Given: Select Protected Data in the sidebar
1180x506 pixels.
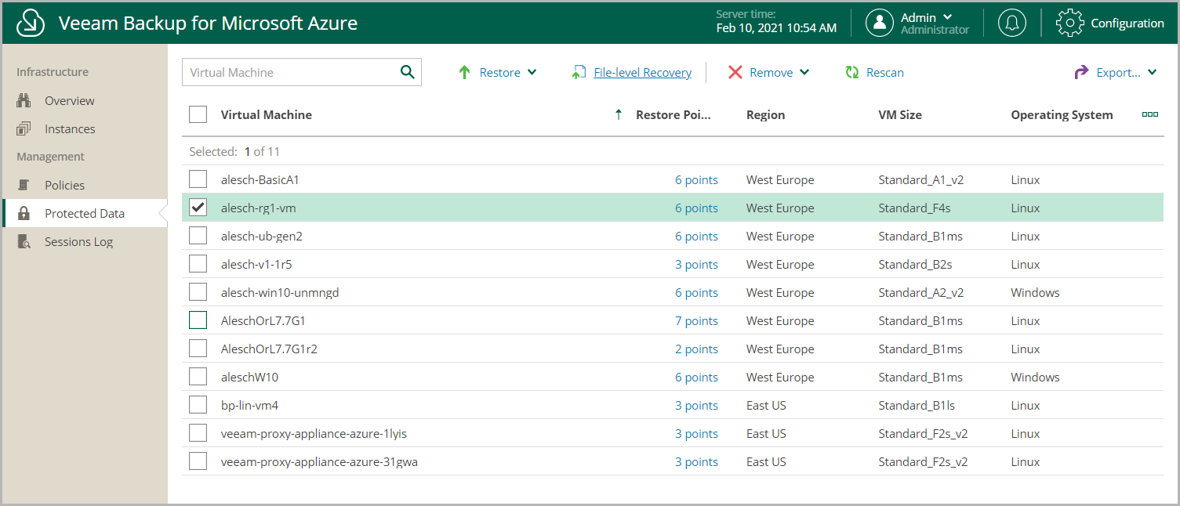Looking at the screenshot, I should [84, 213].
